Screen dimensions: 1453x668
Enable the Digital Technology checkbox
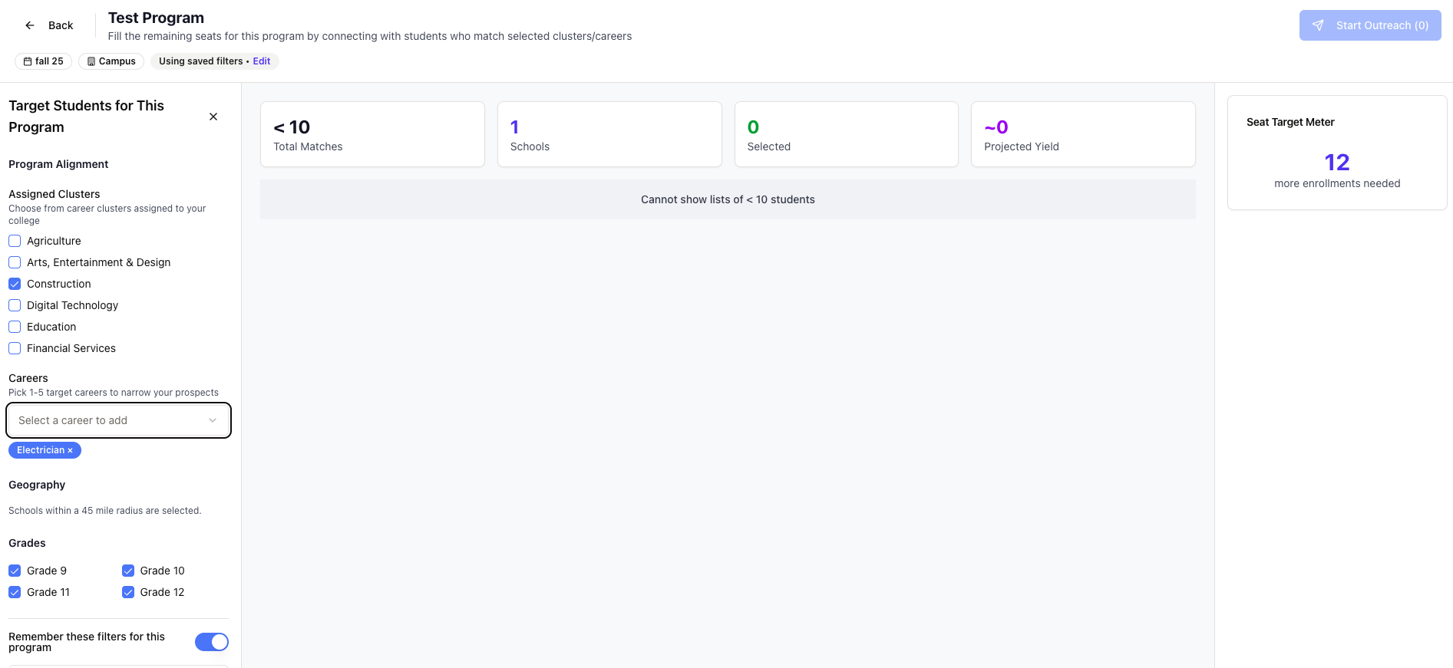(15, 305)
